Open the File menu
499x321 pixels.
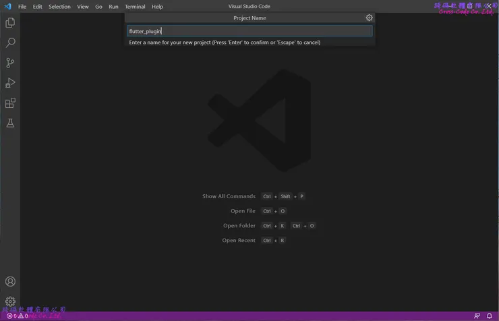click(22, 7)
